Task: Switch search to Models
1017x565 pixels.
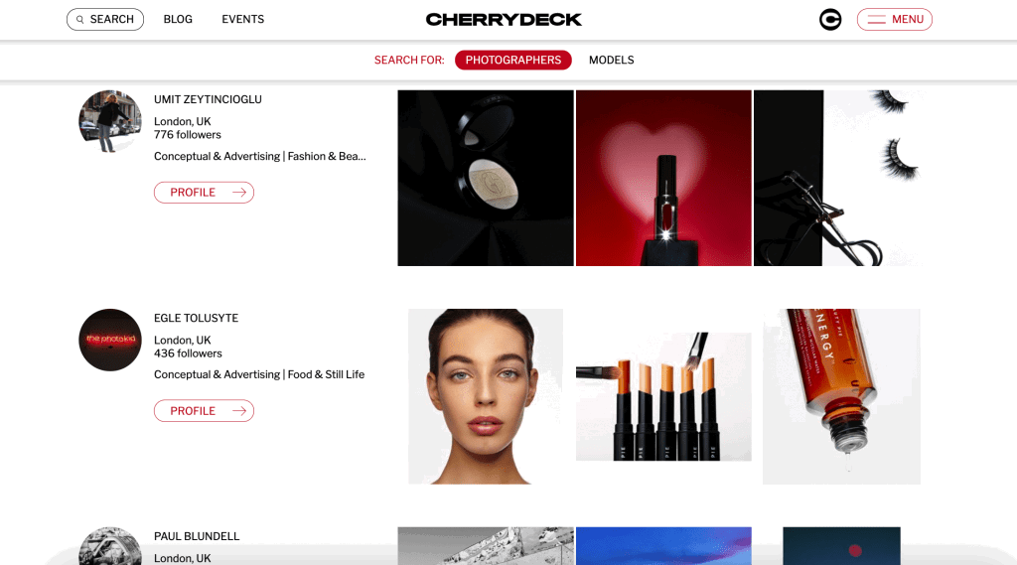Action: click(x=611, y=60)
